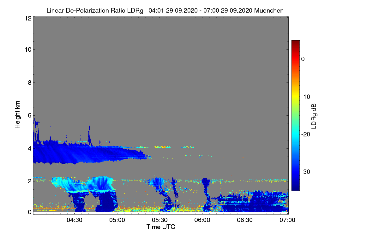
Task: Click the 4 km height tick label
Action: pyautogui.click(x=29, y=148)
